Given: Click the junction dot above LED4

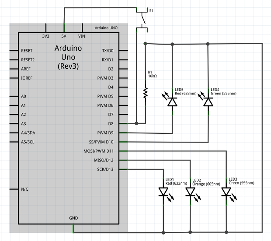Looking at the screenshot, I should click(x=208, y=44).
